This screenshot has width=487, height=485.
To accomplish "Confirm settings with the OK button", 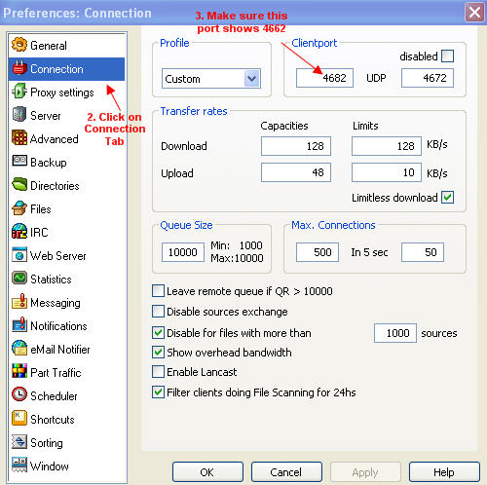I will point(207,472).
